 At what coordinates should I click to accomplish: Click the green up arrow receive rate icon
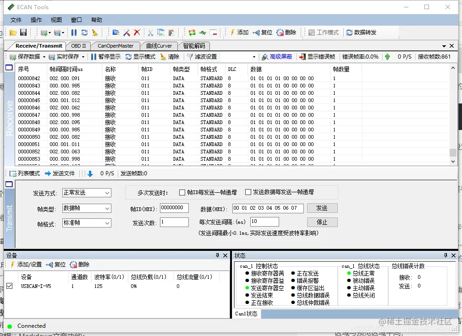[x=387, y=57]
